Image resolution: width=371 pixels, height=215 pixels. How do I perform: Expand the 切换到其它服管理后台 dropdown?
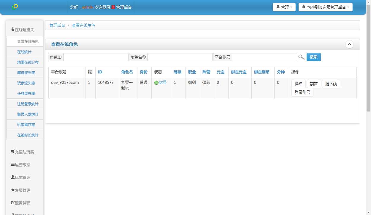point(325,7)
